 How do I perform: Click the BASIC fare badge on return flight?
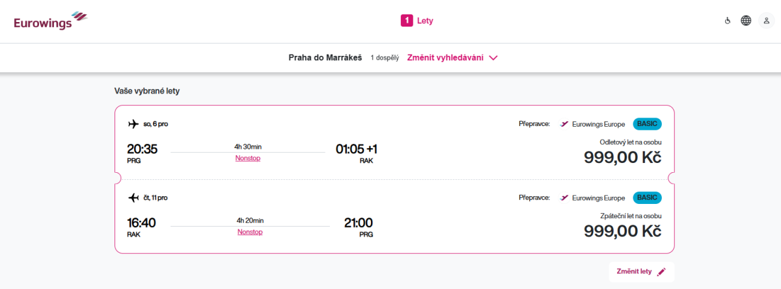pyautogui.click(x=647, y=197)
